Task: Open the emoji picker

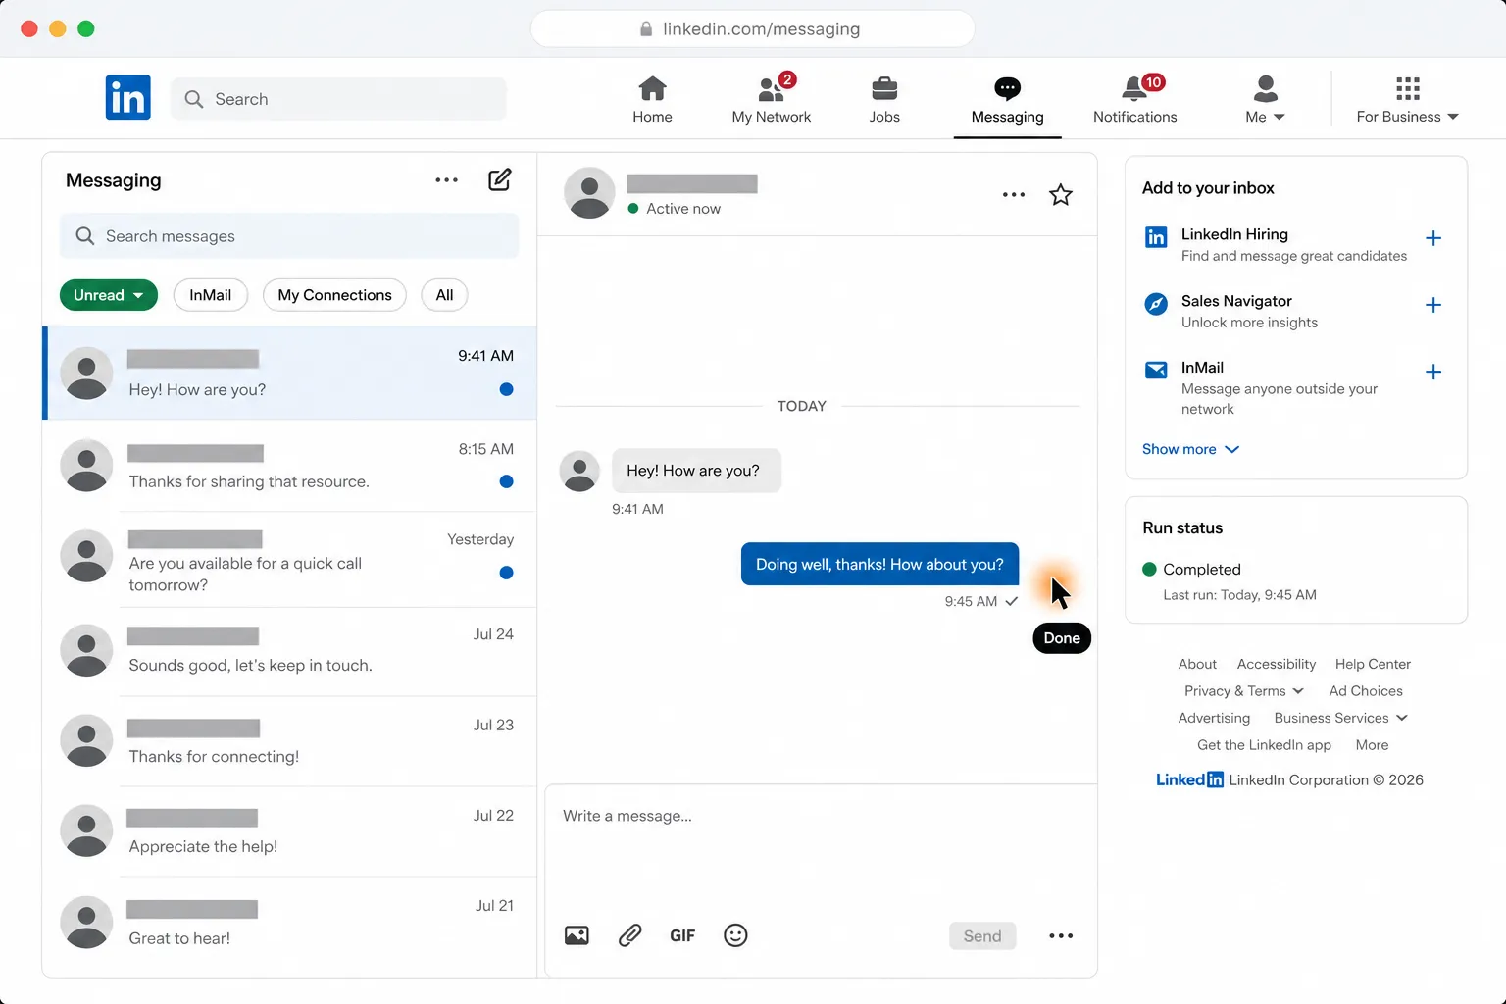Action: [x=735, y=935]
